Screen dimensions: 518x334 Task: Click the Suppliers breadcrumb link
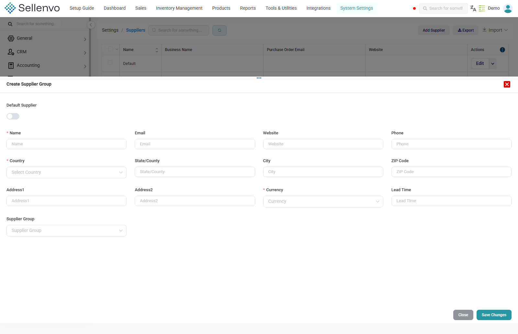[136, 30]
